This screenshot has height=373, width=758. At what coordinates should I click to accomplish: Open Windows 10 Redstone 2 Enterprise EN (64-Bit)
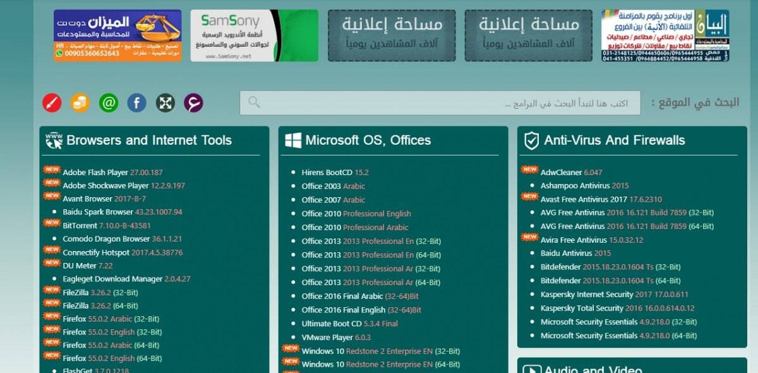[381, 365]
